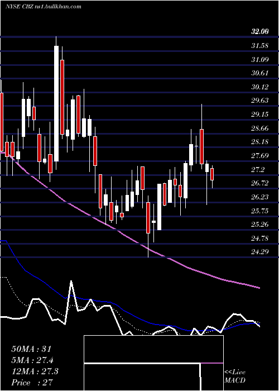Click the 24.29 price axis label
Viewport: 279px width, 391px height.
pyautogui.click(x=259, y=252)
